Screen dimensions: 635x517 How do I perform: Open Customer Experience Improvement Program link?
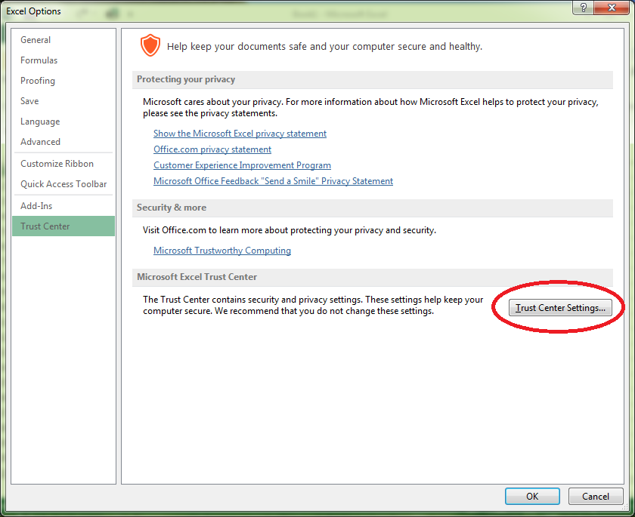coord(242,165)
